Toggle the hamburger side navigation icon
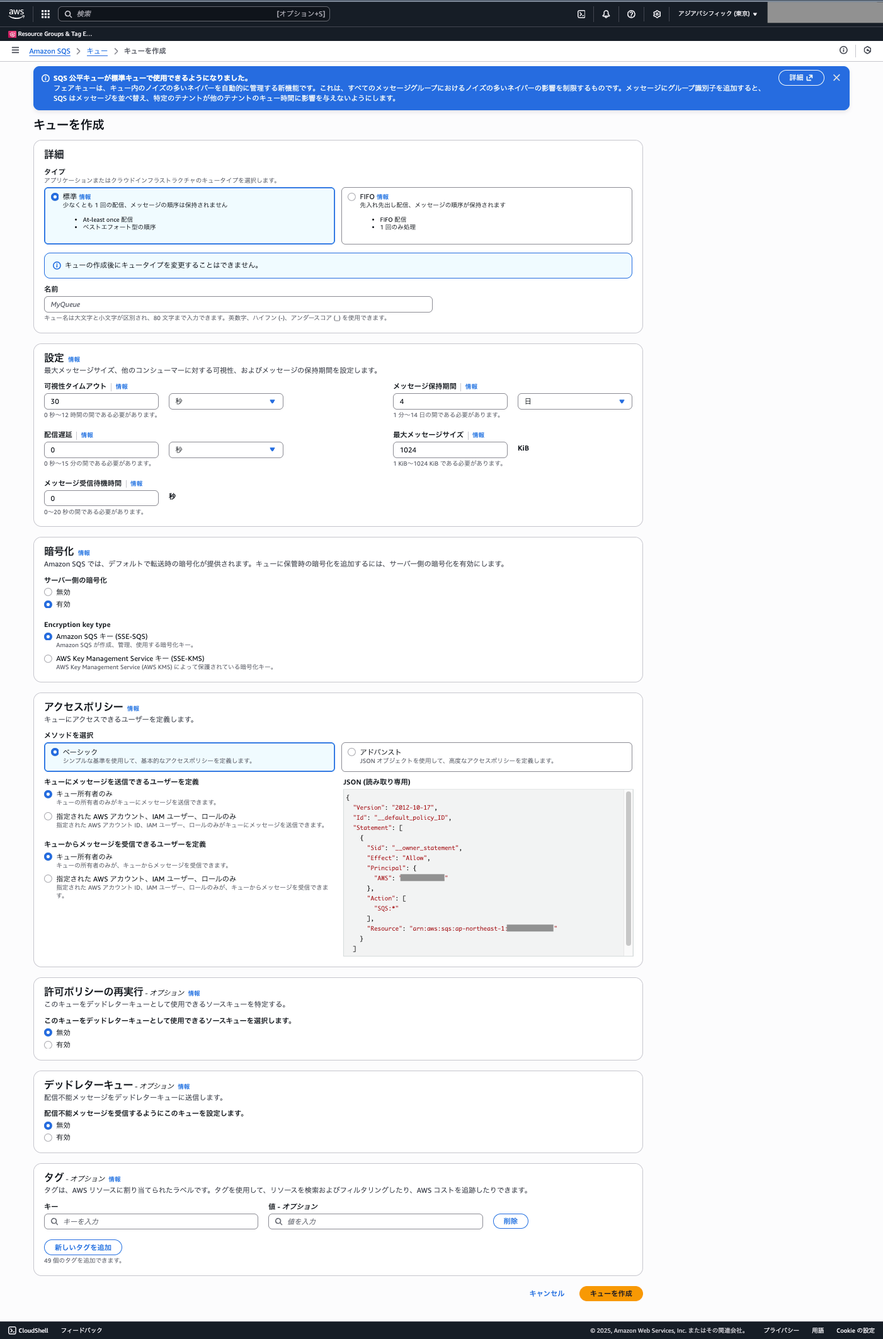883x1339 pixels. [15, 50]
